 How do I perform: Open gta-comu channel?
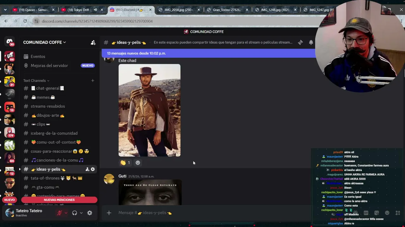coord(59,187)
